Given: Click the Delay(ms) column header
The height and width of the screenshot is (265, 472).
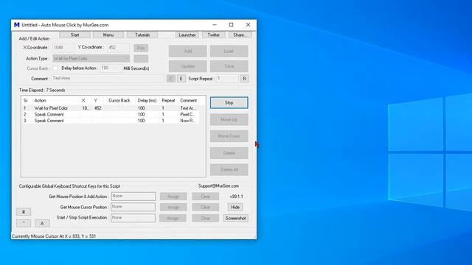Looking at the screenshot, I should pyautogui.click(x=147, y=100).
